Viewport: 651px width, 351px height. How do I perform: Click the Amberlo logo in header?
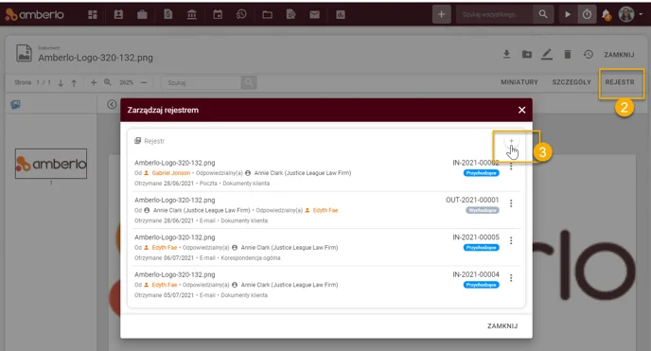coord(34,14)
